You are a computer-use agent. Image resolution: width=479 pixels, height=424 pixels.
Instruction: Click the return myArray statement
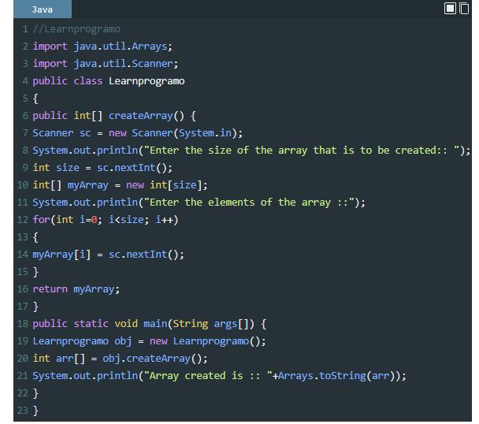click(x=76, y=289)
